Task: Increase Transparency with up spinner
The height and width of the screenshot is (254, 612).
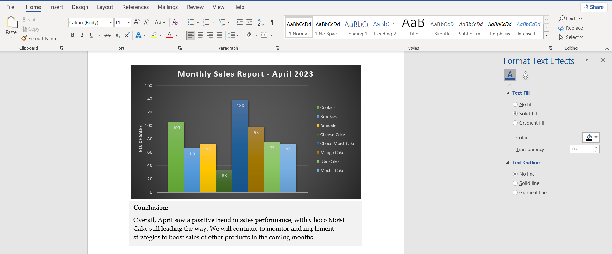Action: 596,147
